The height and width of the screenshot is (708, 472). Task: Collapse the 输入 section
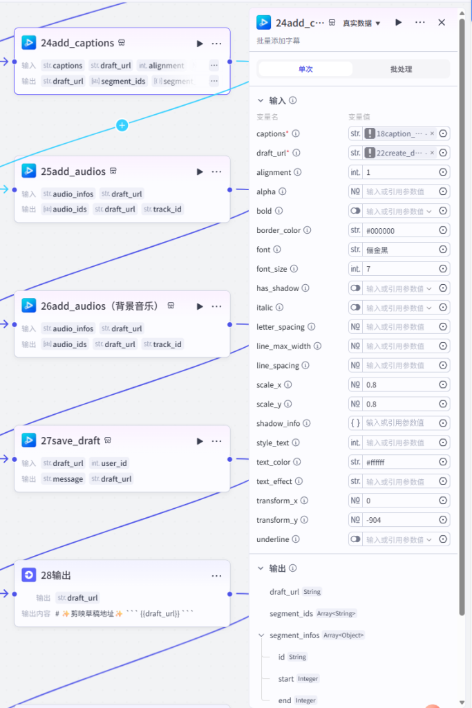click(x=261, y=100)
